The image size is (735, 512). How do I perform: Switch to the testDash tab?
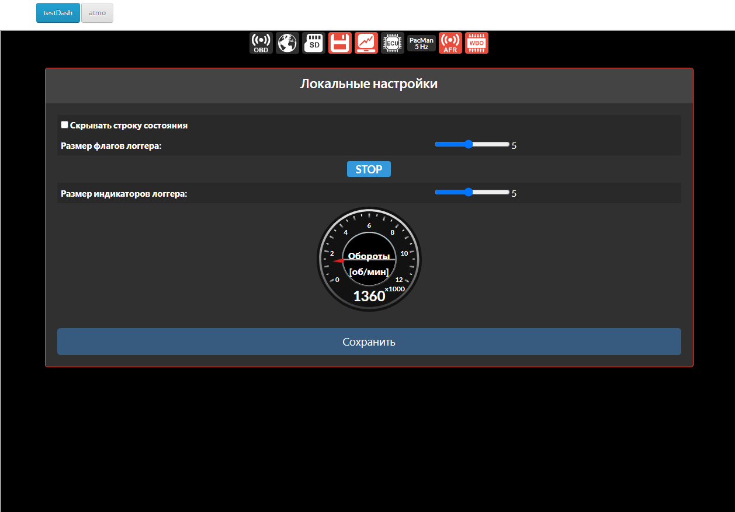pos(58,13)
